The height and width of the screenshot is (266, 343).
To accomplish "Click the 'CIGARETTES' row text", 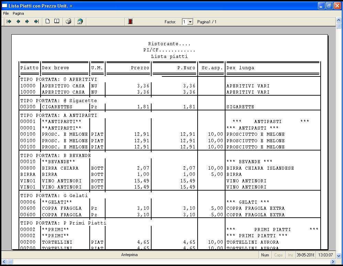I will 57,107.
